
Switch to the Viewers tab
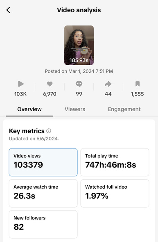coord(75,109)
